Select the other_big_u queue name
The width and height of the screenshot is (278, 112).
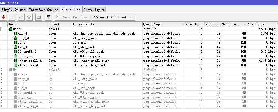pos(28,106)
